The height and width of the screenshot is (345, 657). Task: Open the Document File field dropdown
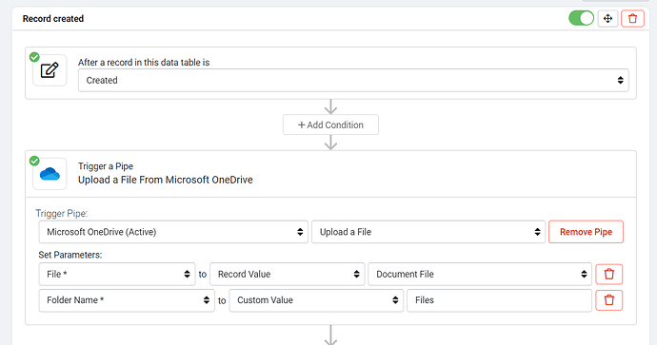click(480, 275)
